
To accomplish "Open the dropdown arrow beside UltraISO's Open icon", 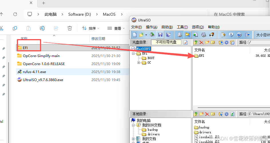I will (146, 35).
